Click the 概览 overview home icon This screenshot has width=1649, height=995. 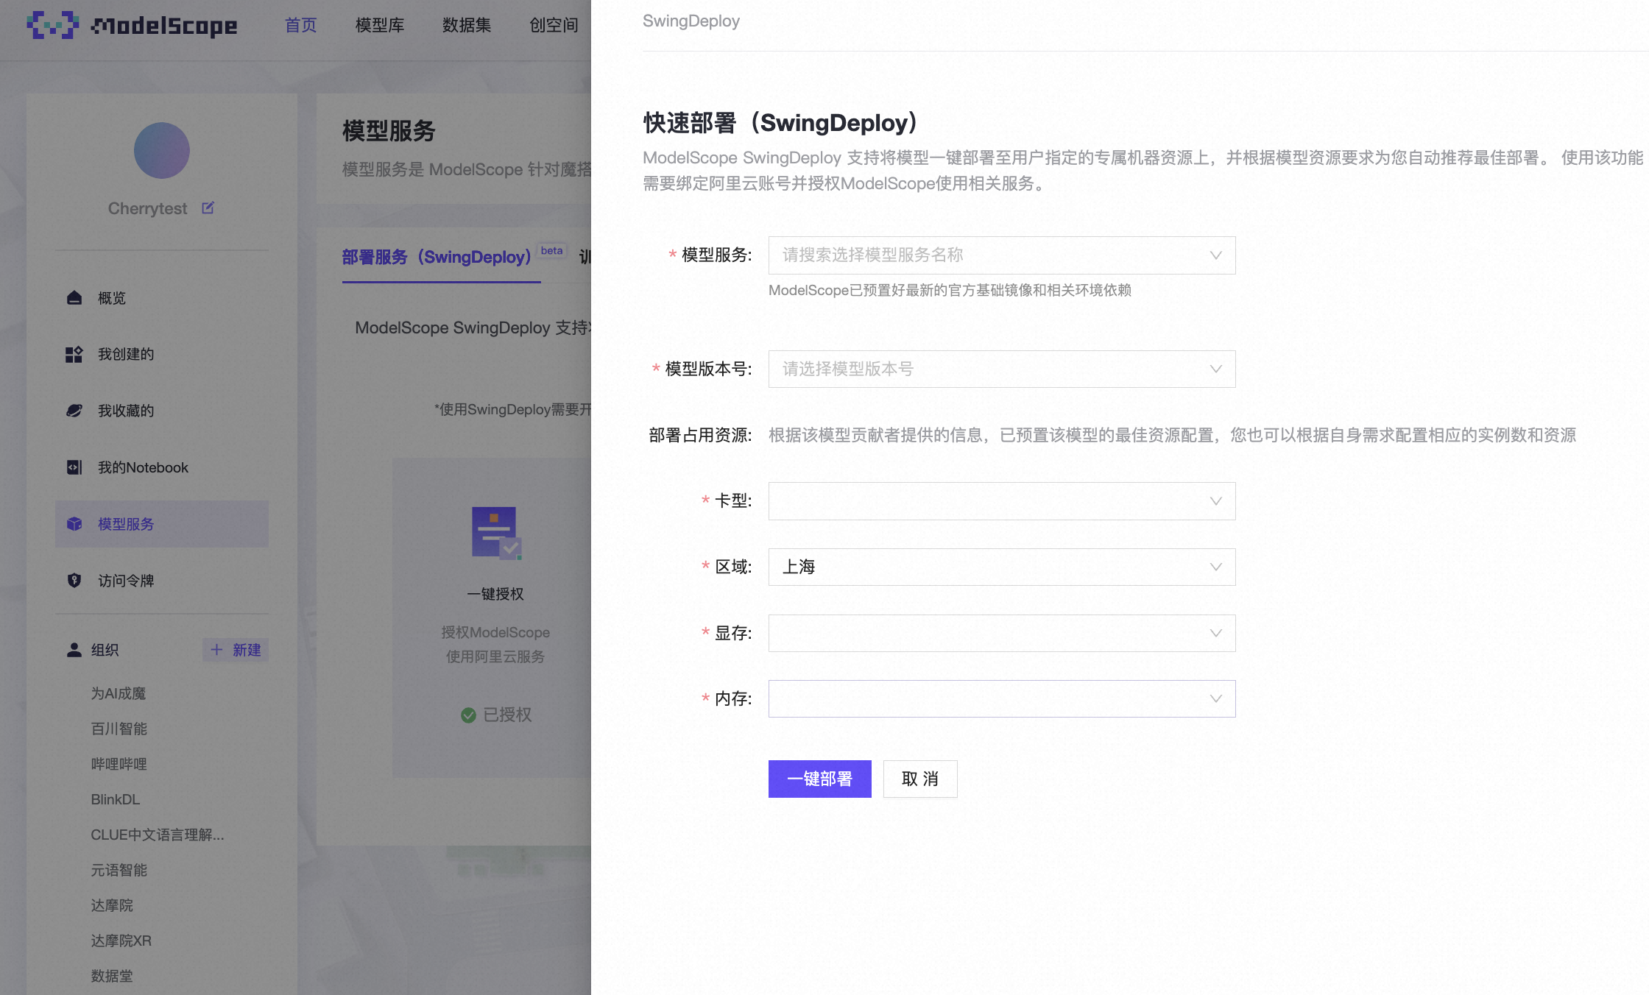[x=74, y=298]
